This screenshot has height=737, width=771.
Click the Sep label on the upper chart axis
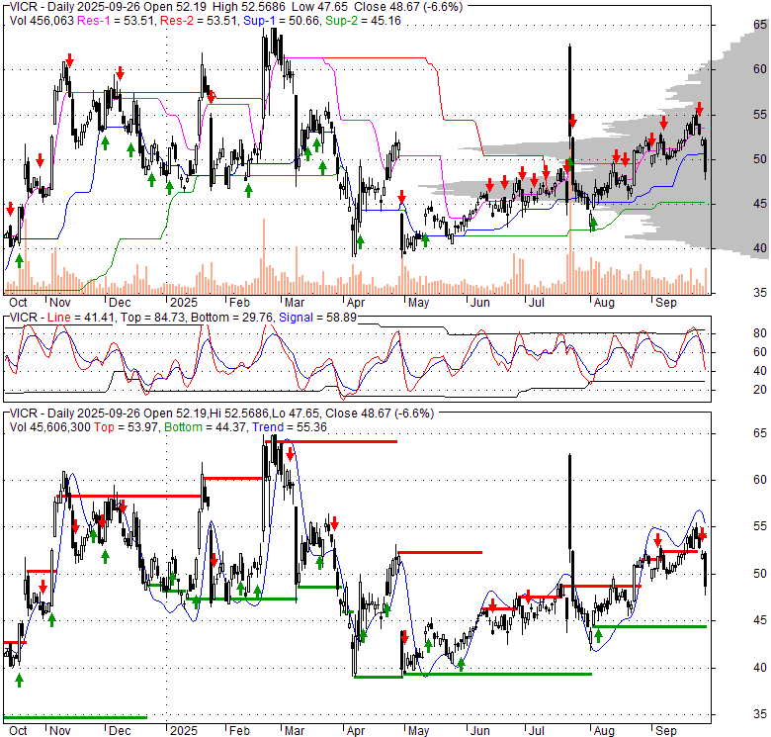pyautogui.click(x=666, y=303)
